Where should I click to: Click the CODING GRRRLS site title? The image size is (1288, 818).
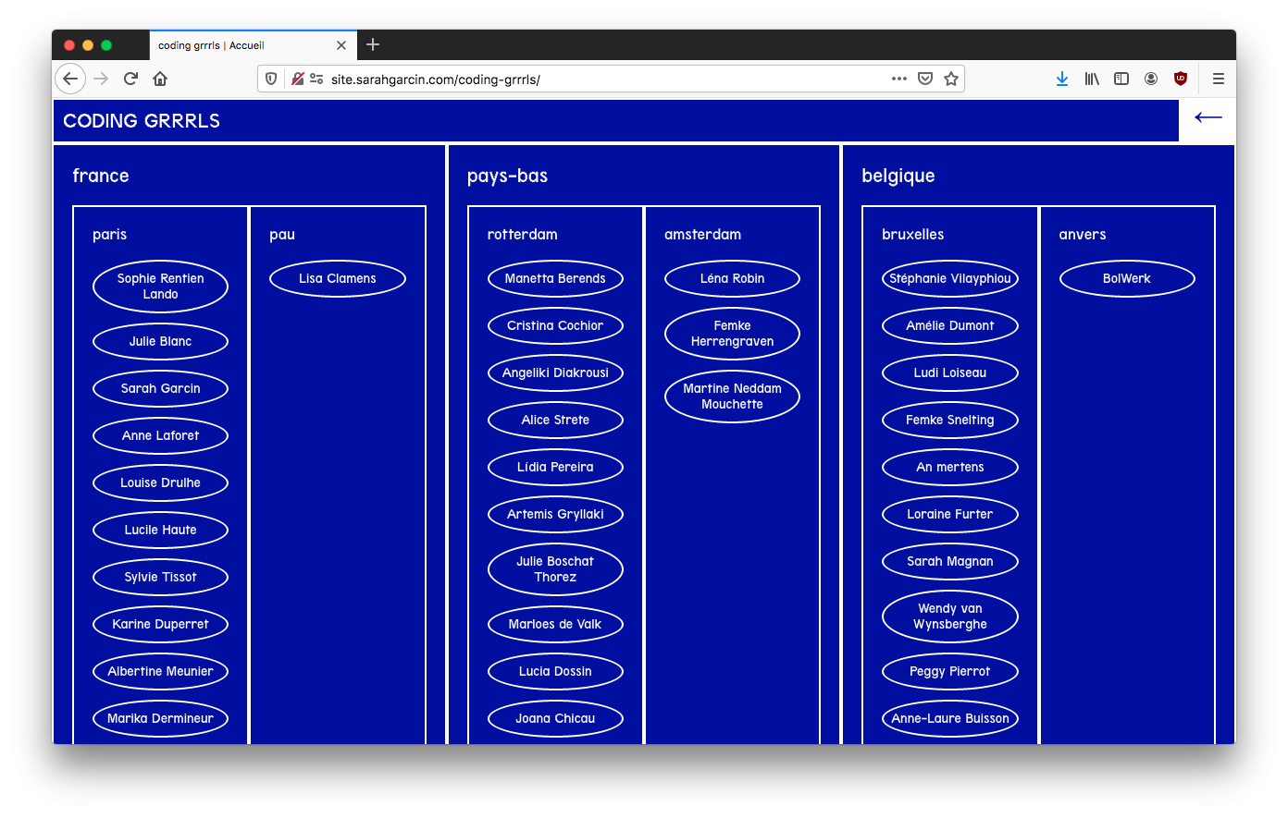pos(142,121)
